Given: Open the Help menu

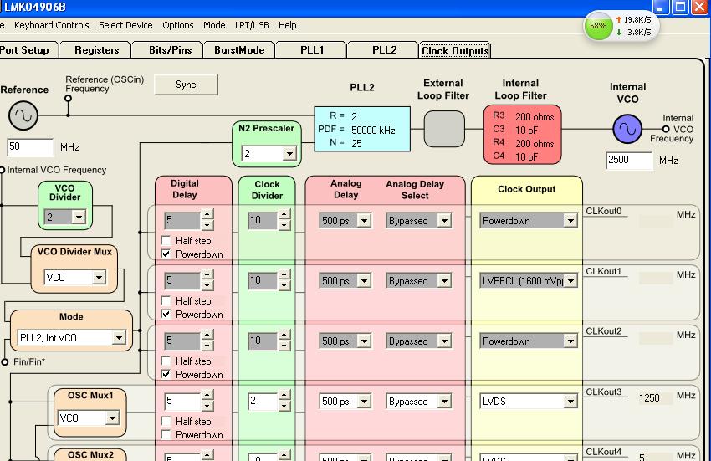Looking at the screenshot, I should click(288, 25).
